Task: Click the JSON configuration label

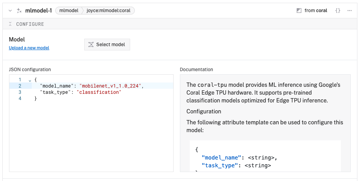Action: [x=30, y=69]
